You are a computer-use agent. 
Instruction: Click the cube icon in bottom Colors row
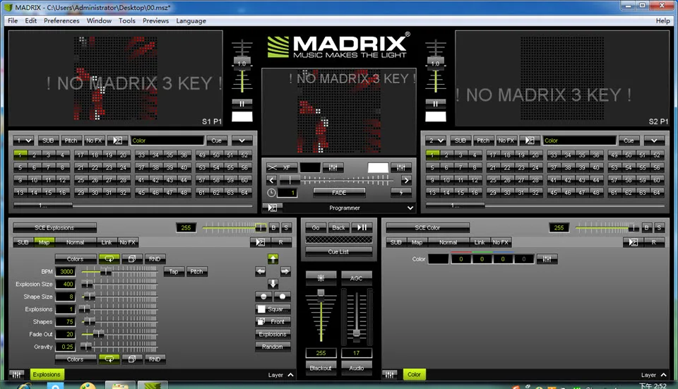(x=132, y=359)
